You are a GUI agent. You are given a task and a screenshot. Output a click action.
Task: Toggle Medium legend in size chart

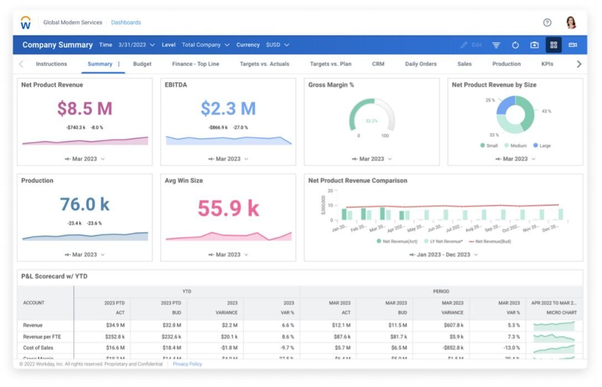(516, 146)
